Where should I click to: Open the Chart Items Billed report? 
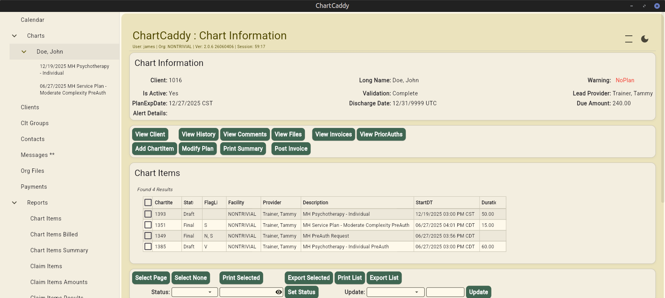tap(54, 234)
